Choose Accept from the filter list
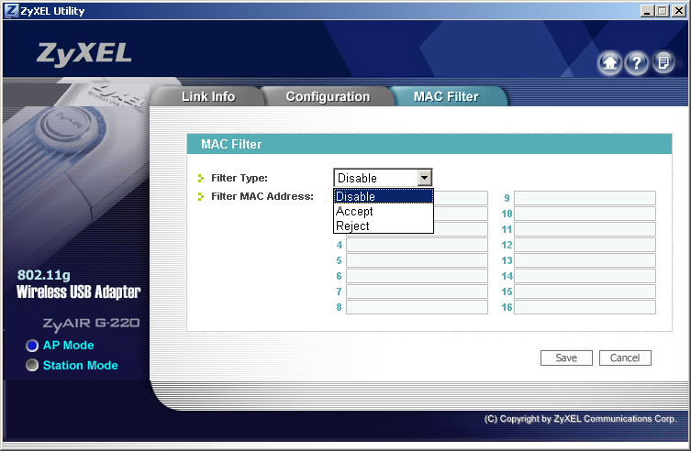This screenshot has width=691, height=451. point(384,211)
